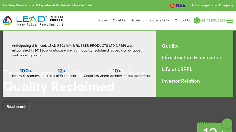Viewport: 236px width, 132px height.
Task: Open the Investor Relation link
Action: tap(181, 81)
